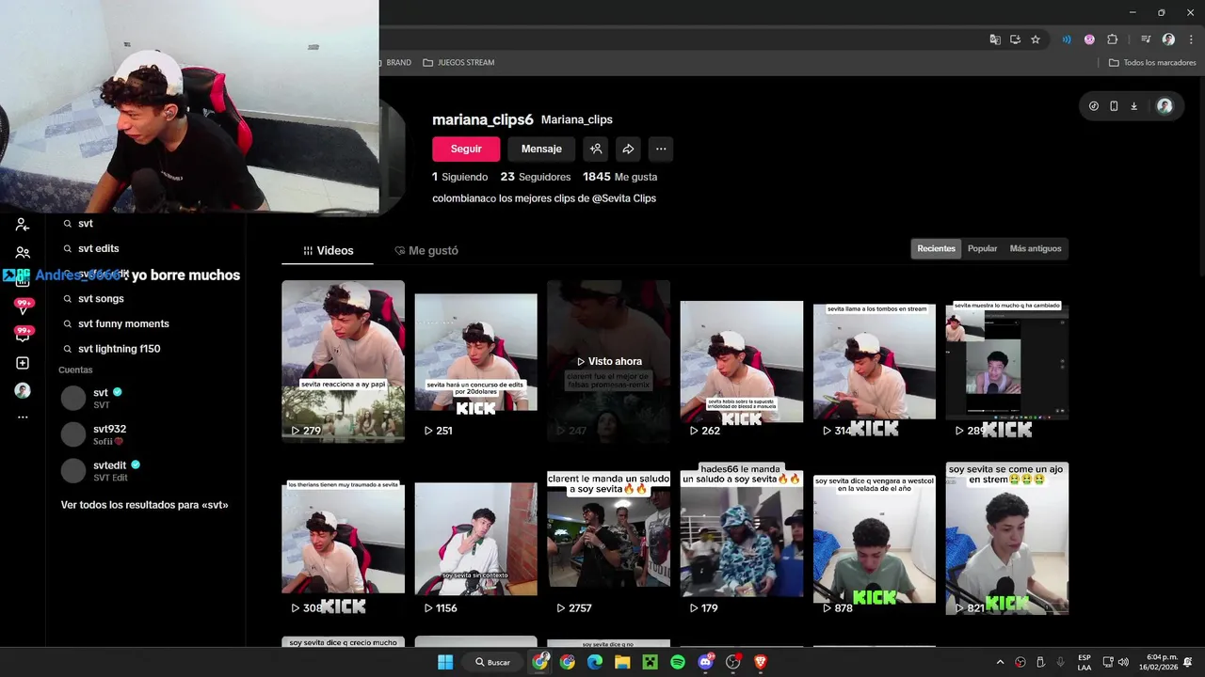1205x677 pixels.
Task: Open the profile avatar in floating pill
Action: pyautogui.click(x=1165, y=106)
